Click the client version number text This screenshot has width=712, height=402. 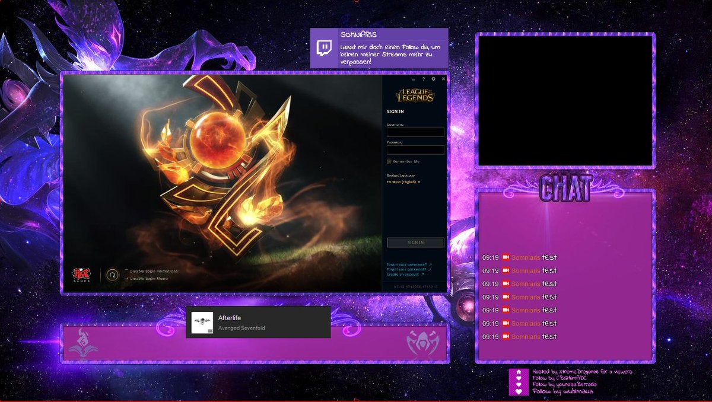pyautogui.click(x=415, y=287)
